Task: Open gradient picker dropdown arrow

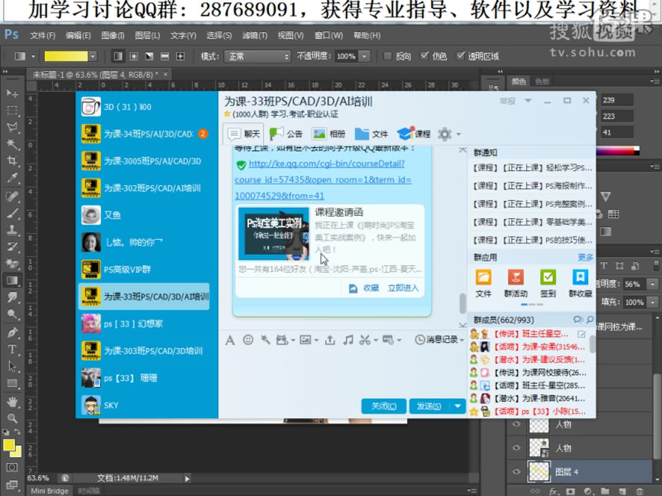Action: point(93,56)
